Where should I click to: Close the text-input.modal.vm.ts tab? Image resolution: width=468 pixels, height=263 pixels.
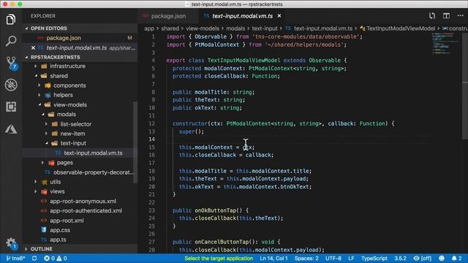coord(279,16)
